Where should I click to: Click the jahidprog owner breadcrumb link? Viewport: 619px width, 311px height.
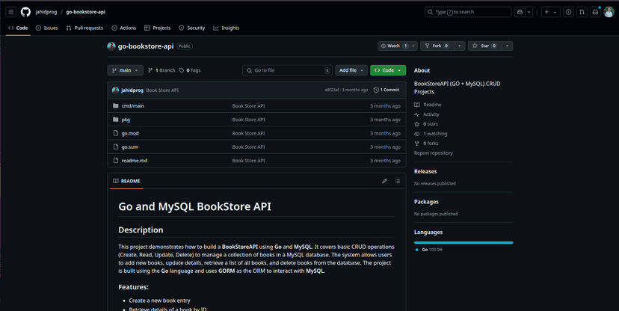(x=46, y=12)
